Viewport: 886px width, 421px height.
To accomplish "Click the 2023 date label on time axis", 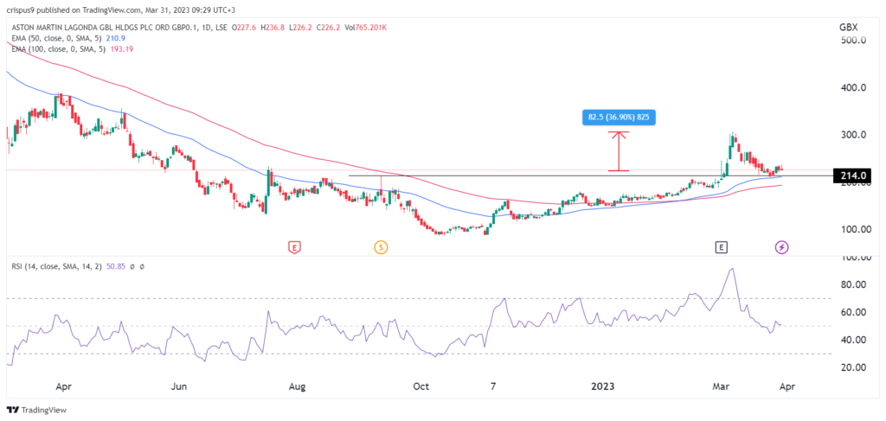I will point(603,386).
